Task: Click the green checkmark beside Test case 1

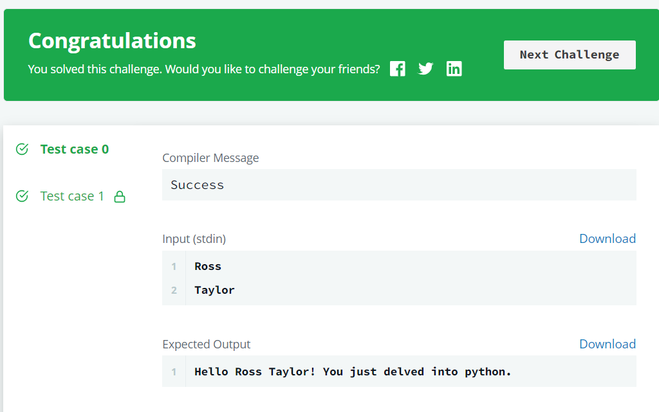Action: pyautogui.click(x=22, y=196)
